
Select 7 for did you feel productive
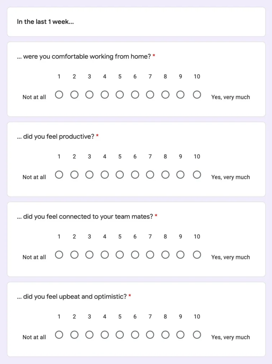(x=150, y=175)
